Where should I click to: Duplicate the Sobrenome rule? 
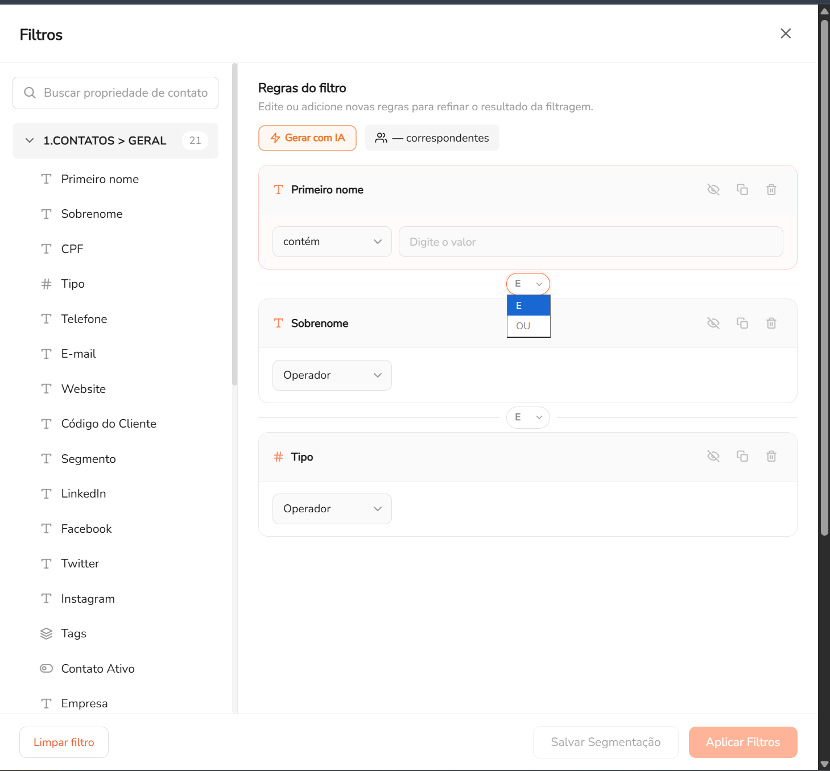[742, 323]
